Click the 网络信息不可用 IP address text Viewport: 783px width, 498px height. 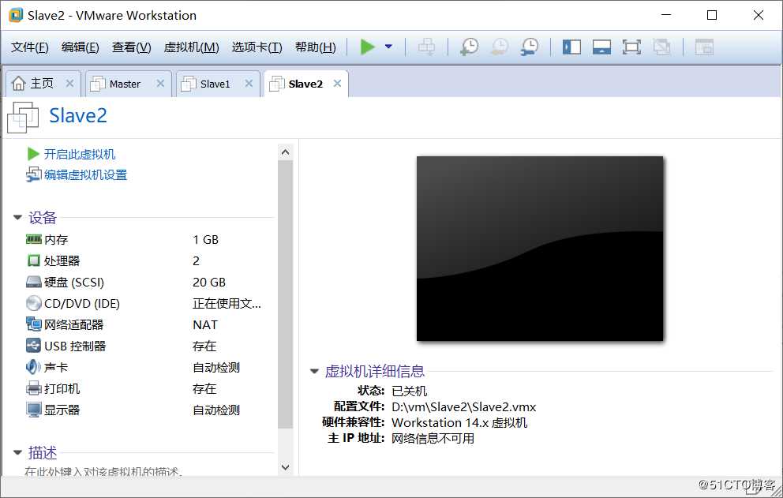(x=433, y=438)
